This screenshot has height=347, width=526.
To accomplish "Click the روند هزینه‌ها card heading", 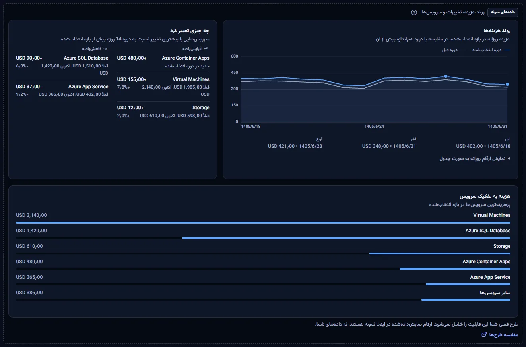I will 497,31.
